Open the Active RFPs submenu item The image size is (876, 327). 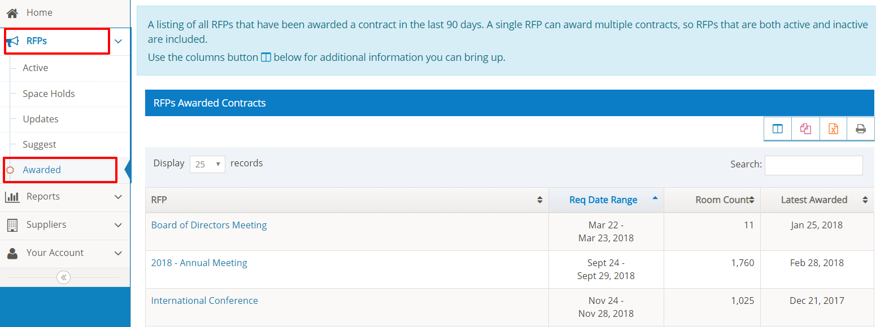tap(35, 68)
